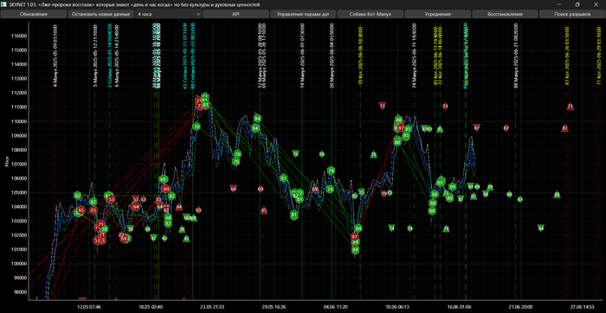The height and width of the screenshot is (313, 606).
Task: Click the red up-triangle marker 87
Action: coord(564,128)
